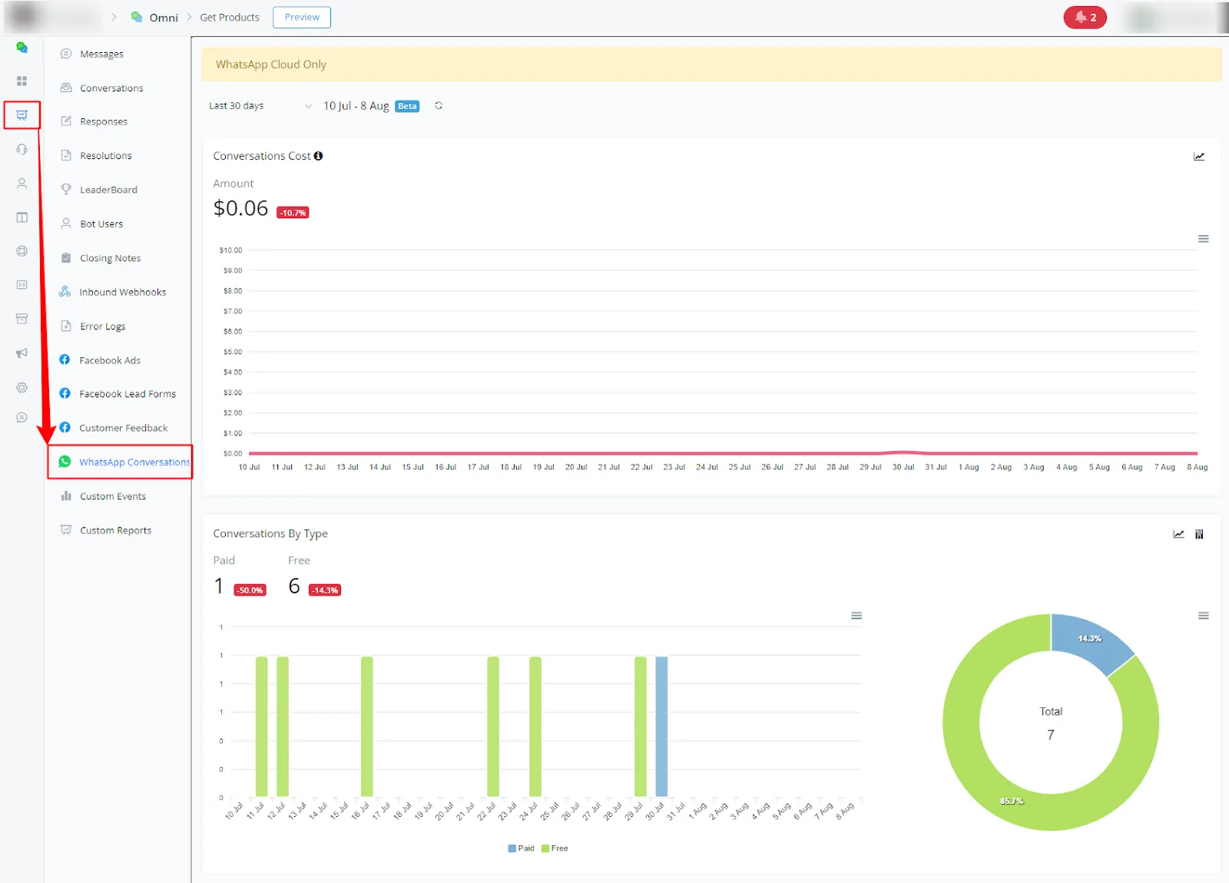Click Conversations Cost info icon
This screenshot has width=1229, height=883.
pos(318,156)
